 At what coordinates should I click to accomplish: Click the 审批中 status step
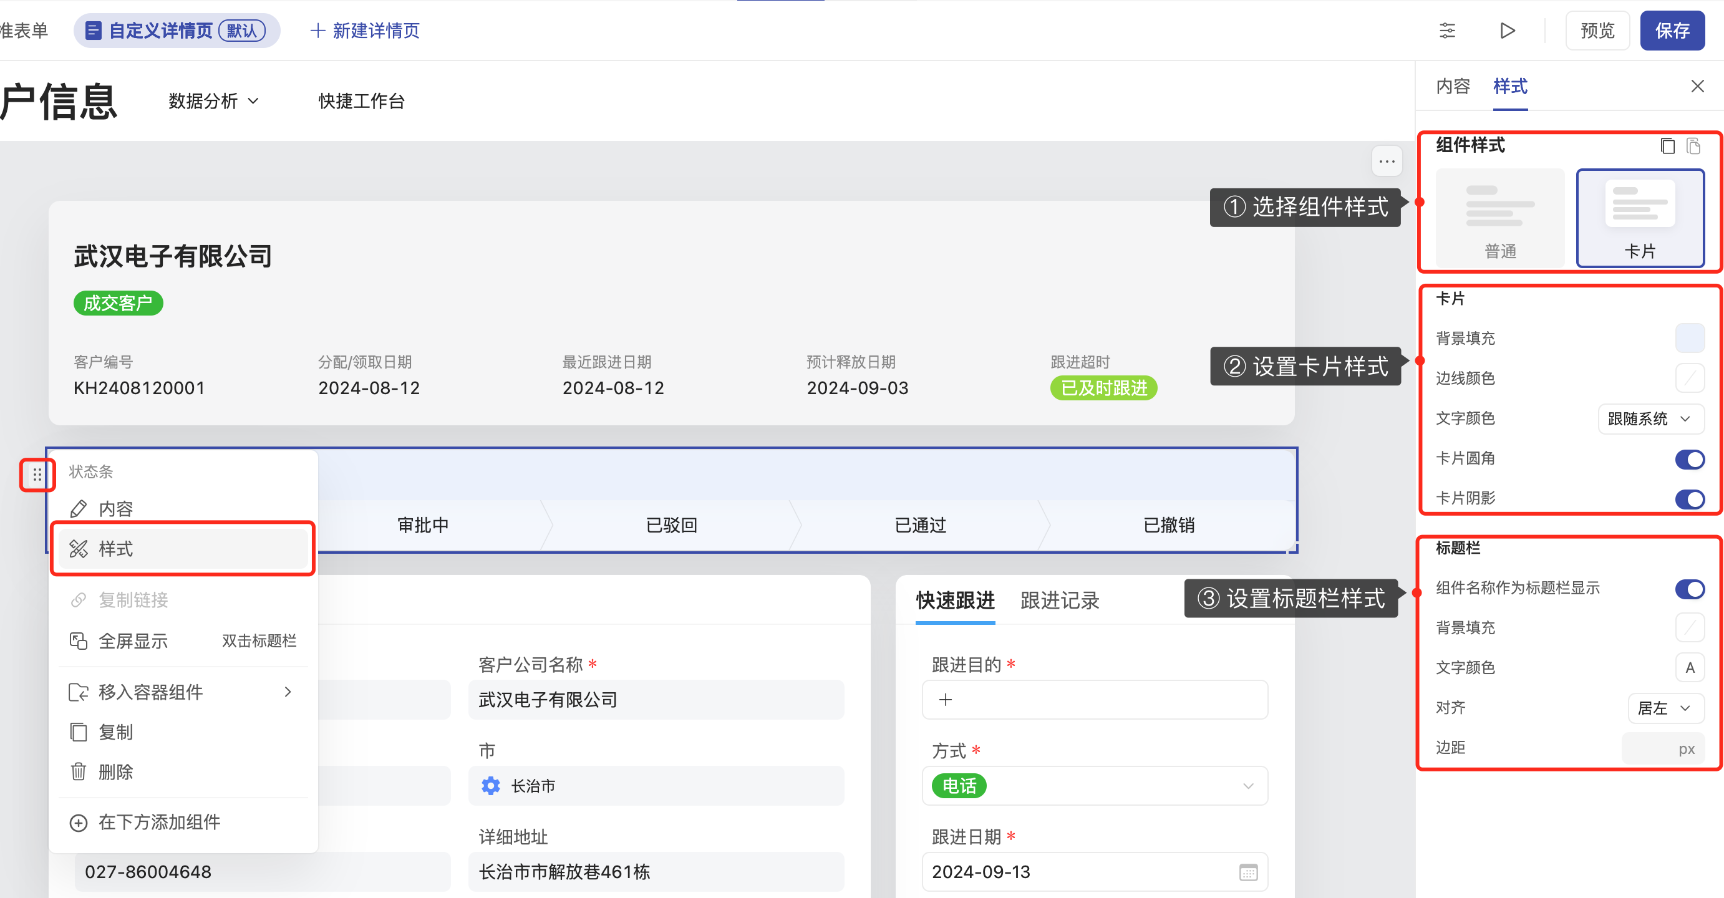coord(423,525)
